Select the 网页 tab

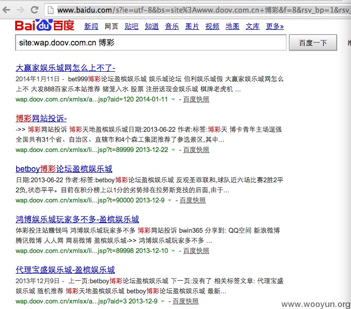coord(111,26)
